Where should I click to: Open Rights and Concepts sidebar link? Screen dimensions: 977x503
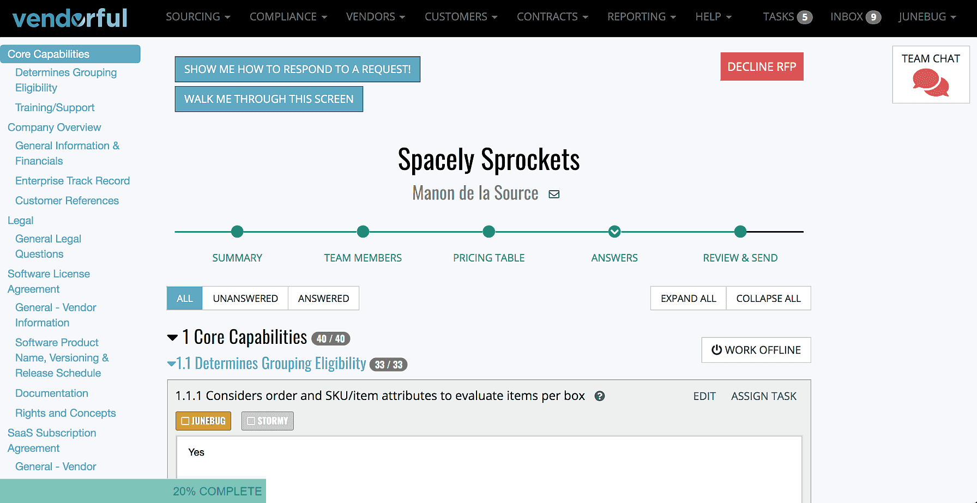[x=65, y=413]
